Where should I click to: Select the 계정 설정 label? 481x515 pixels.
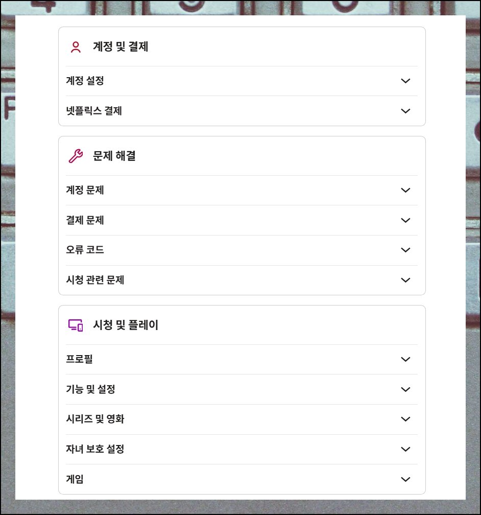pos(85,81)
